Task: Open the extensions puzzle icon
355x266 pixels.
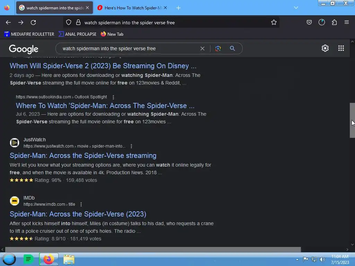Action: pyautogui.click(x=334, y=22)
